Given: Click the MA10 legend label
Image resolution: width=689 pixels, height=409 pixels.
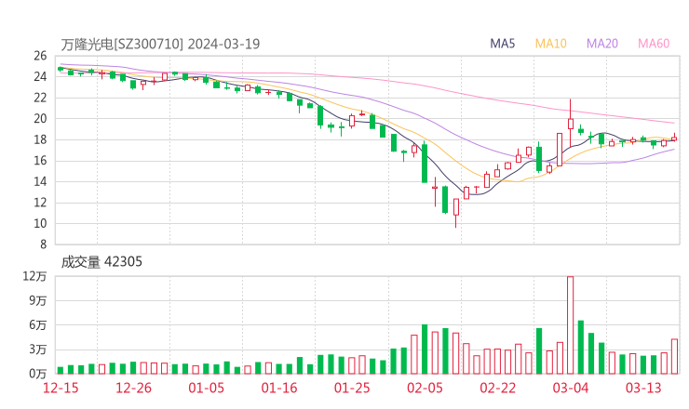Looking at the screenshot, I should click(550, 44).
